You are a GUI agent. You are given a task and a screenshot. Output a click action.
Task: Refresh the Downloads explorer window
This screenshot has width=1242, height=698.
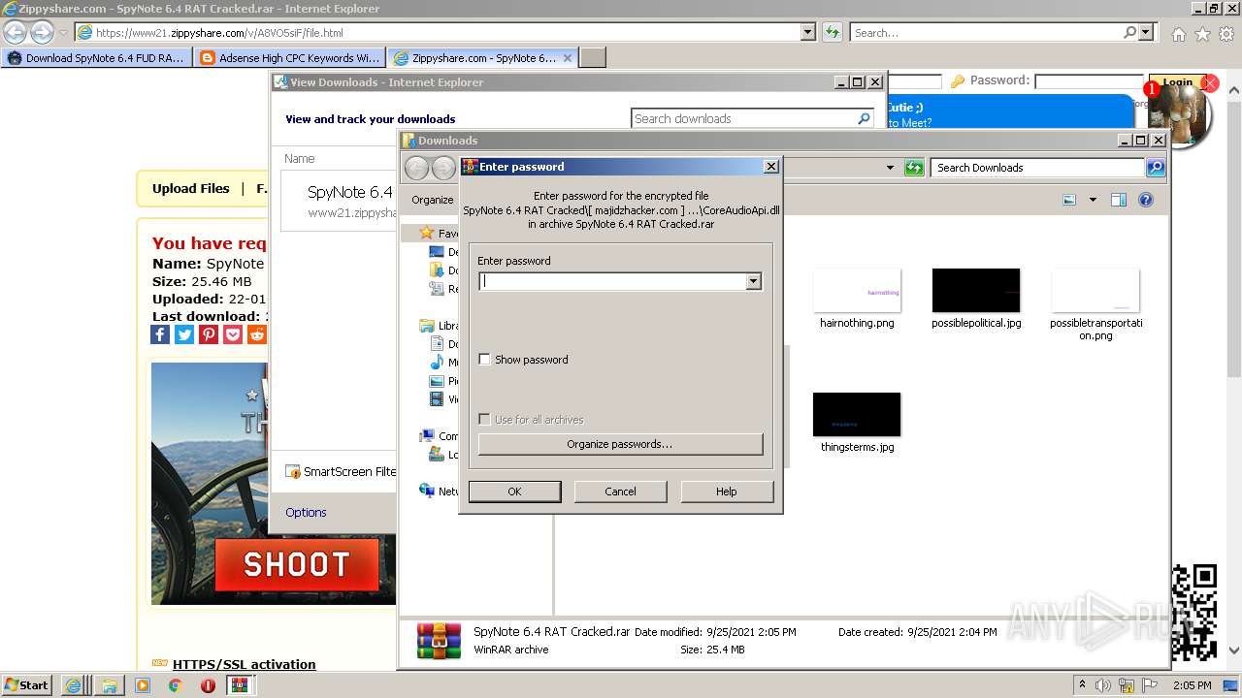click(x=913, y=168)
